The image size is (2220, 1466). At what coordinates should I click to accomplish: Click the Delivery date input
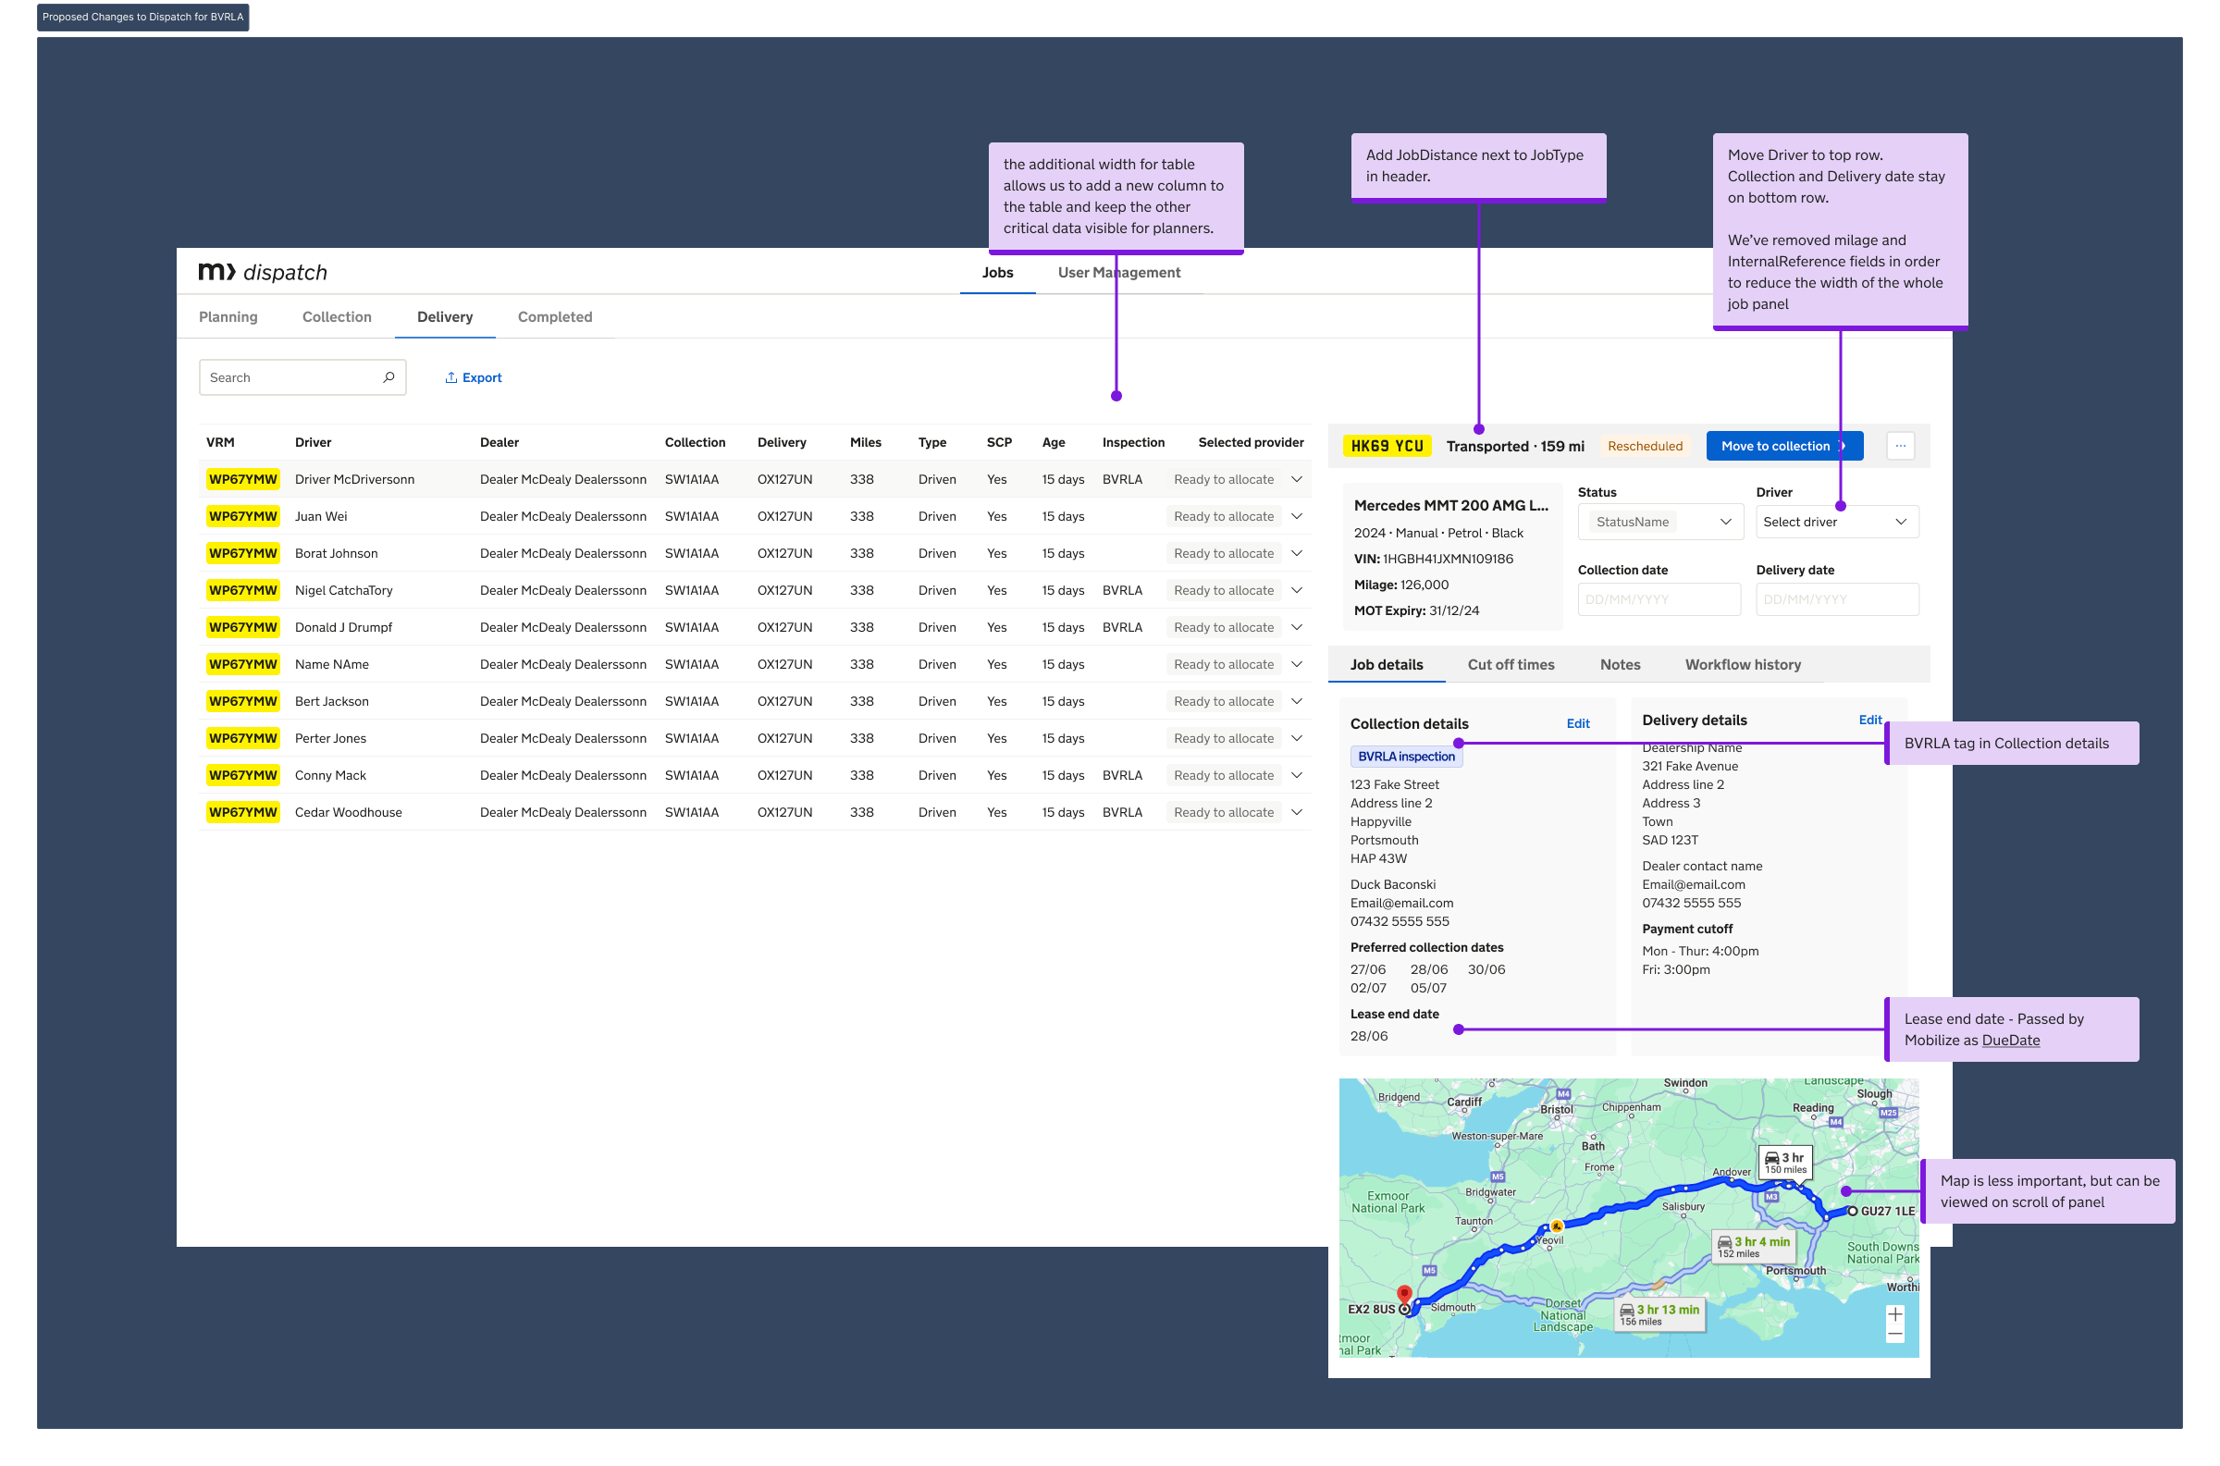click(x=1837, y=599)
